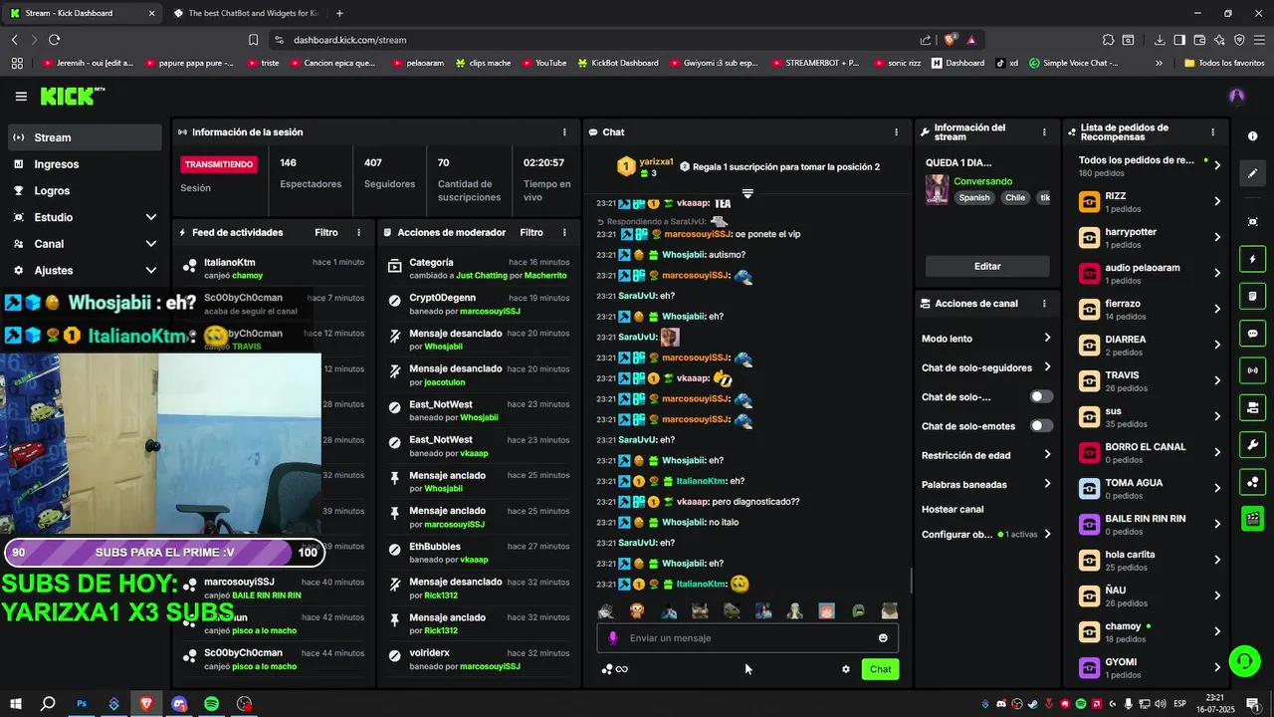Click the channel points icon below message box
The image size is (1274, 717).
pyautogui.click(x=606, y=669)
